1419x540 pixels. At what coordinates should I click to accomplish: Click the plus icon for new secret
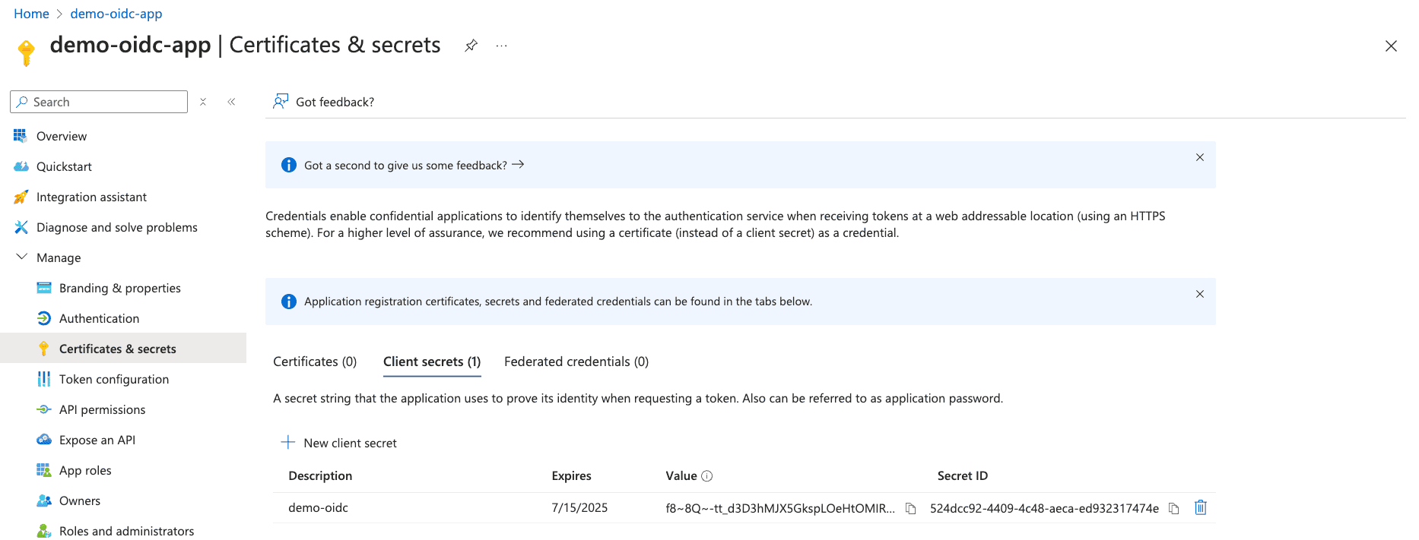coord(288,442)
